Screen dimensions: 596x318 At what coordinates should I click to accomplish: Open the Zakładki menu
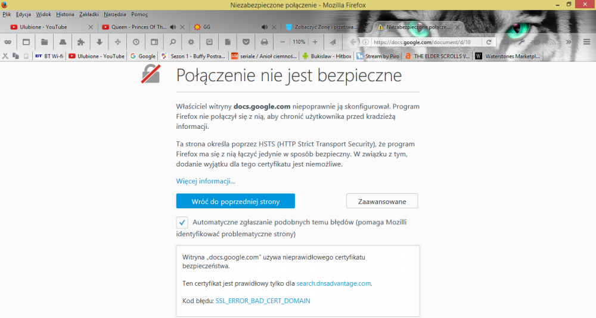tap(89, 14)
